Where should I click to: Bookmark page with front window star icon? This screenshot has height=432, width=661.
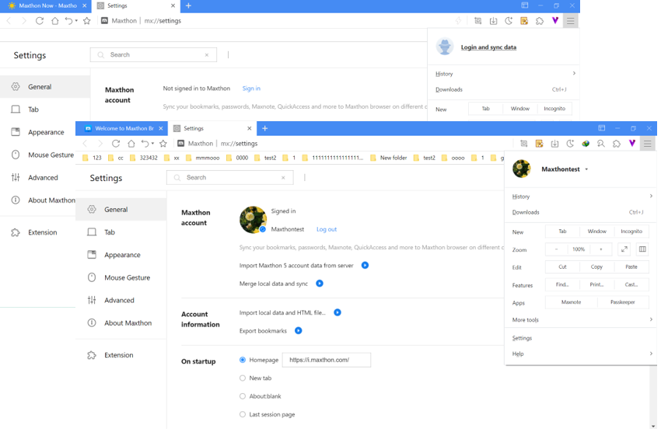[x=163, y=144]
